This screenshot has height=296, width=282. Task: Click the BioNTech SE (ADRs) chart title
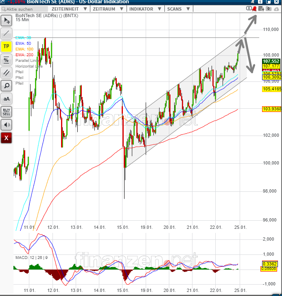(47, 15)
